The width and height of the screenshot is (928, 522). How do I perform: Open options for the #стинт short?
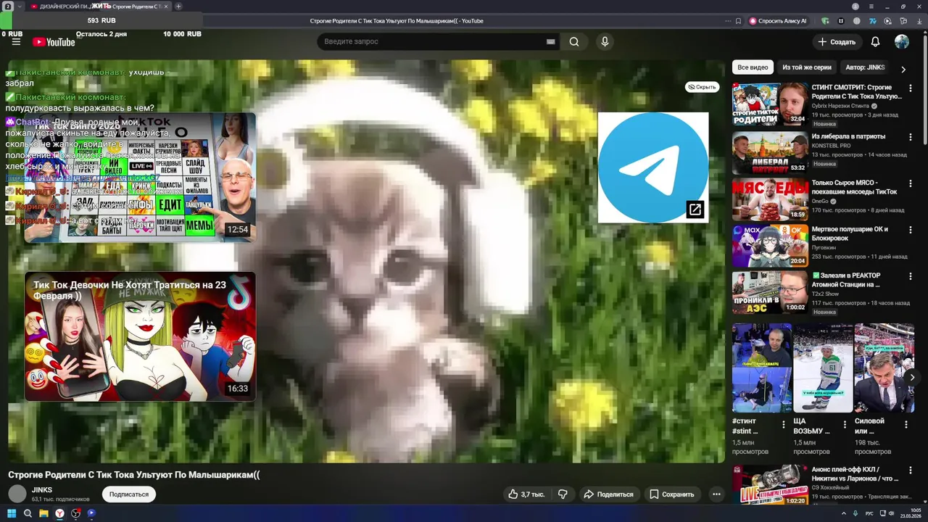pyautogui.click(x=784, y=425)
